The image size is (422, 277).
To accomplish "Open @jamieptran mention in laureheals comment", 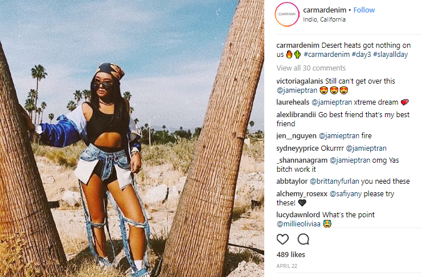I will tap(331, 102).
